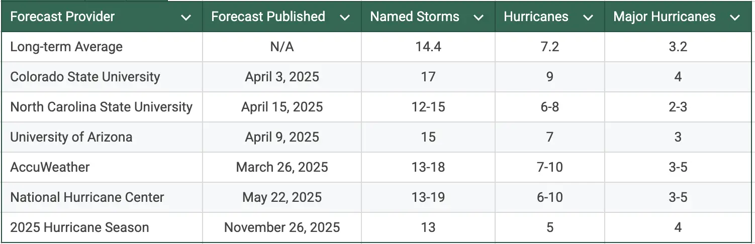Click the Long-term Average row label
Viewport: 755px width, 244px height.
pyautogui.click(x=66, y=47)
